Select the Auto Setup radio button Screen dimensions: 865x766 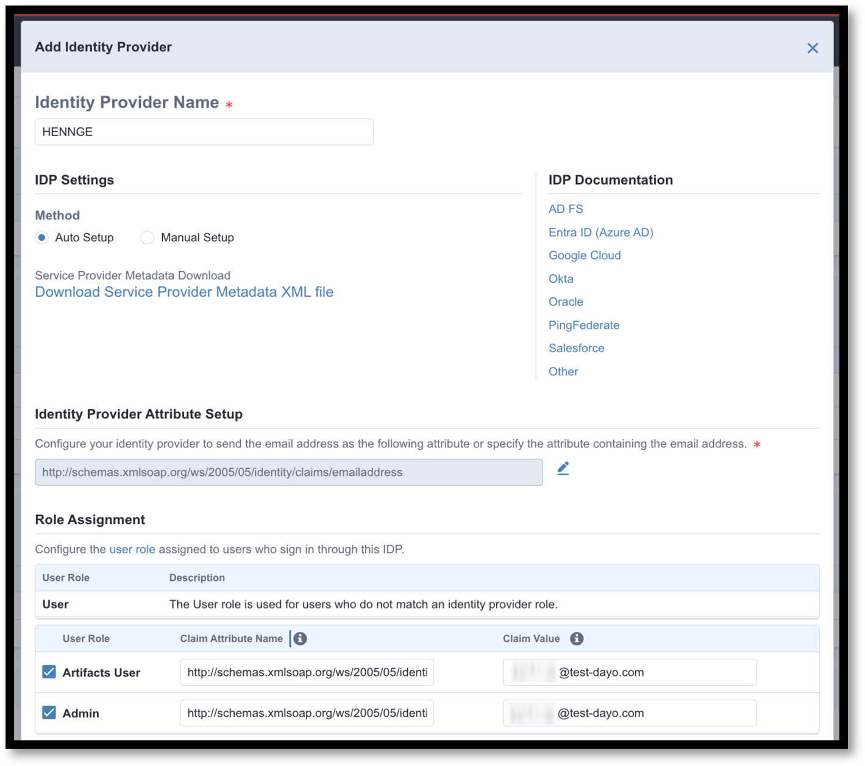42,238
